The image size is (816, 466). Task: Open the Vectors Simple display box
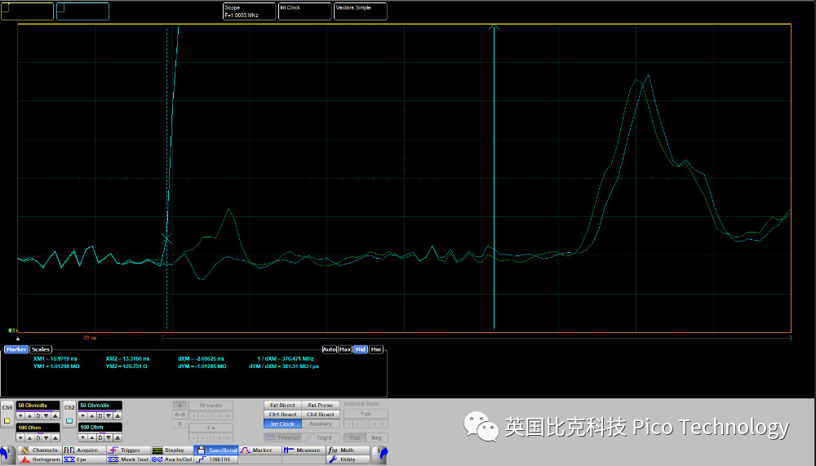360,11
